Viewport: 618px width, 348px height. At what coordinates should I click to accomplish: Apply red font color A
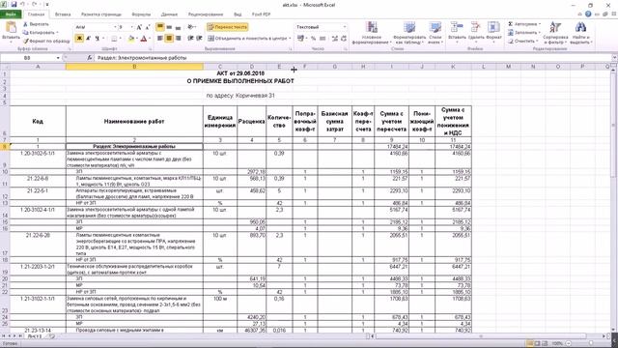click(x=144, y=39)
